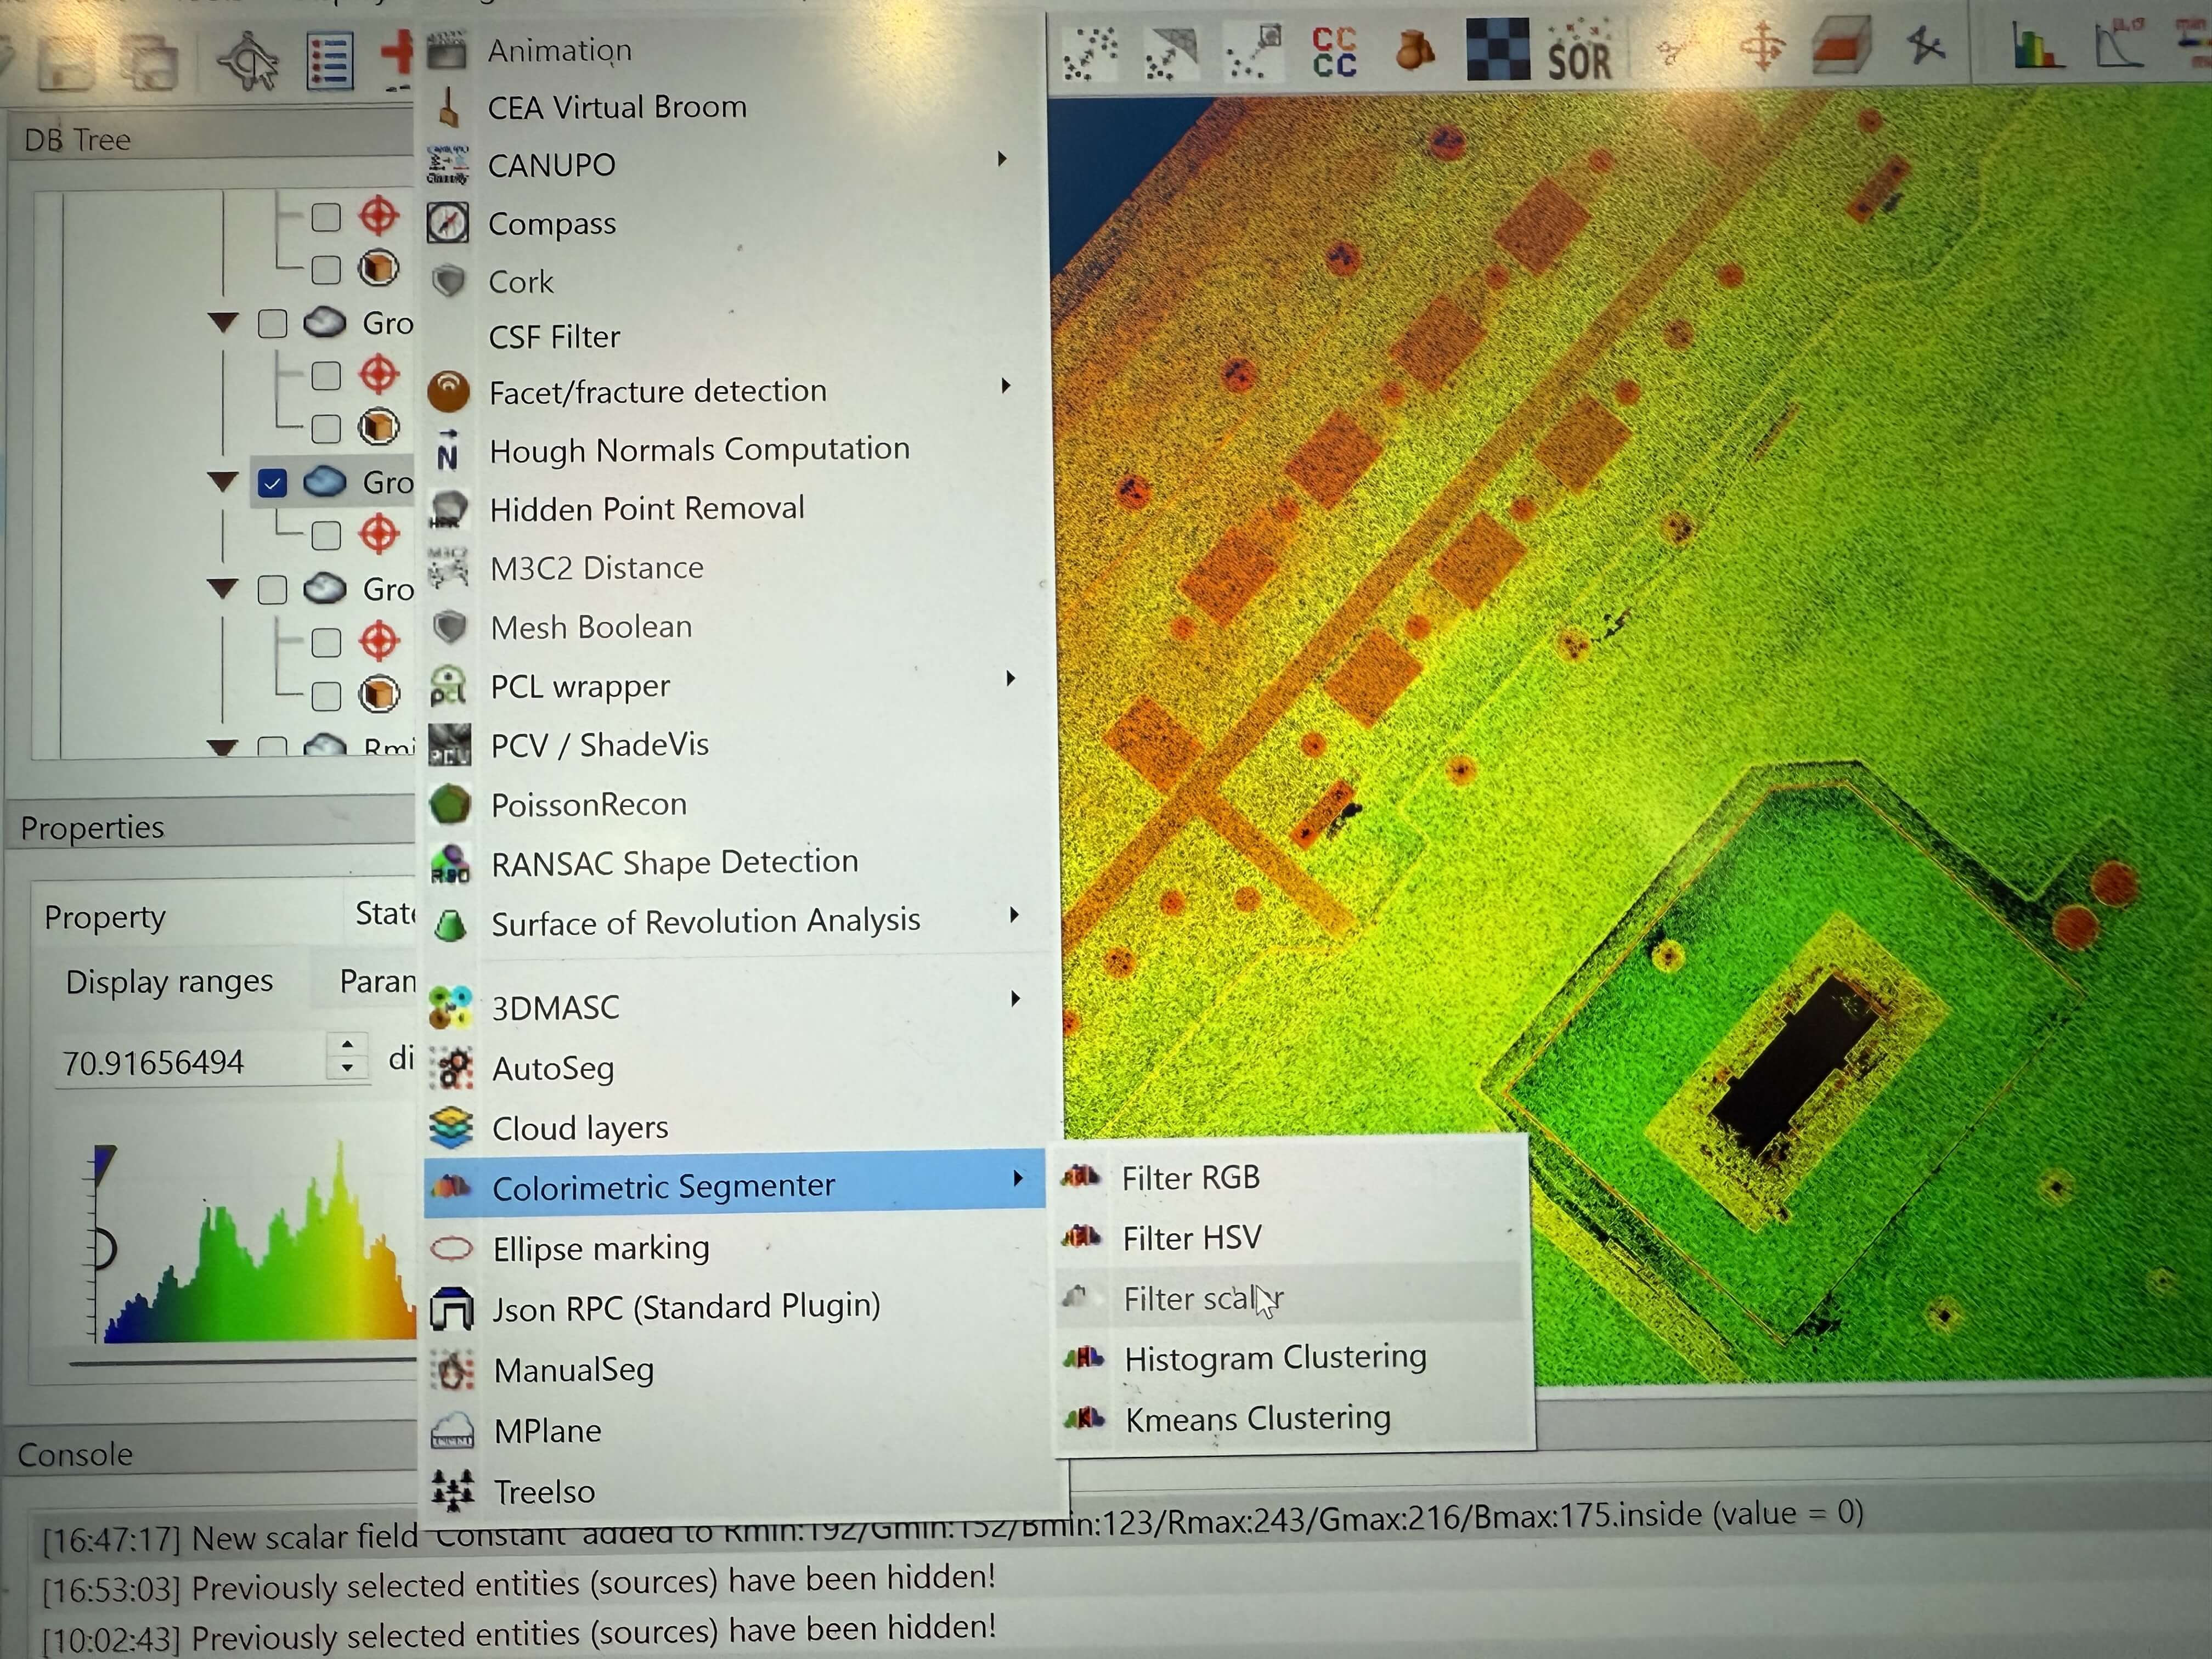2212x1659 pixels.
Task: Click the checkerboard pattern toolbar icon
Action: click(1497, 50)
